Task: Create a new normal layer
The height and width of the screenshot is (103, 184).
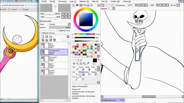Action: [43, 37]
